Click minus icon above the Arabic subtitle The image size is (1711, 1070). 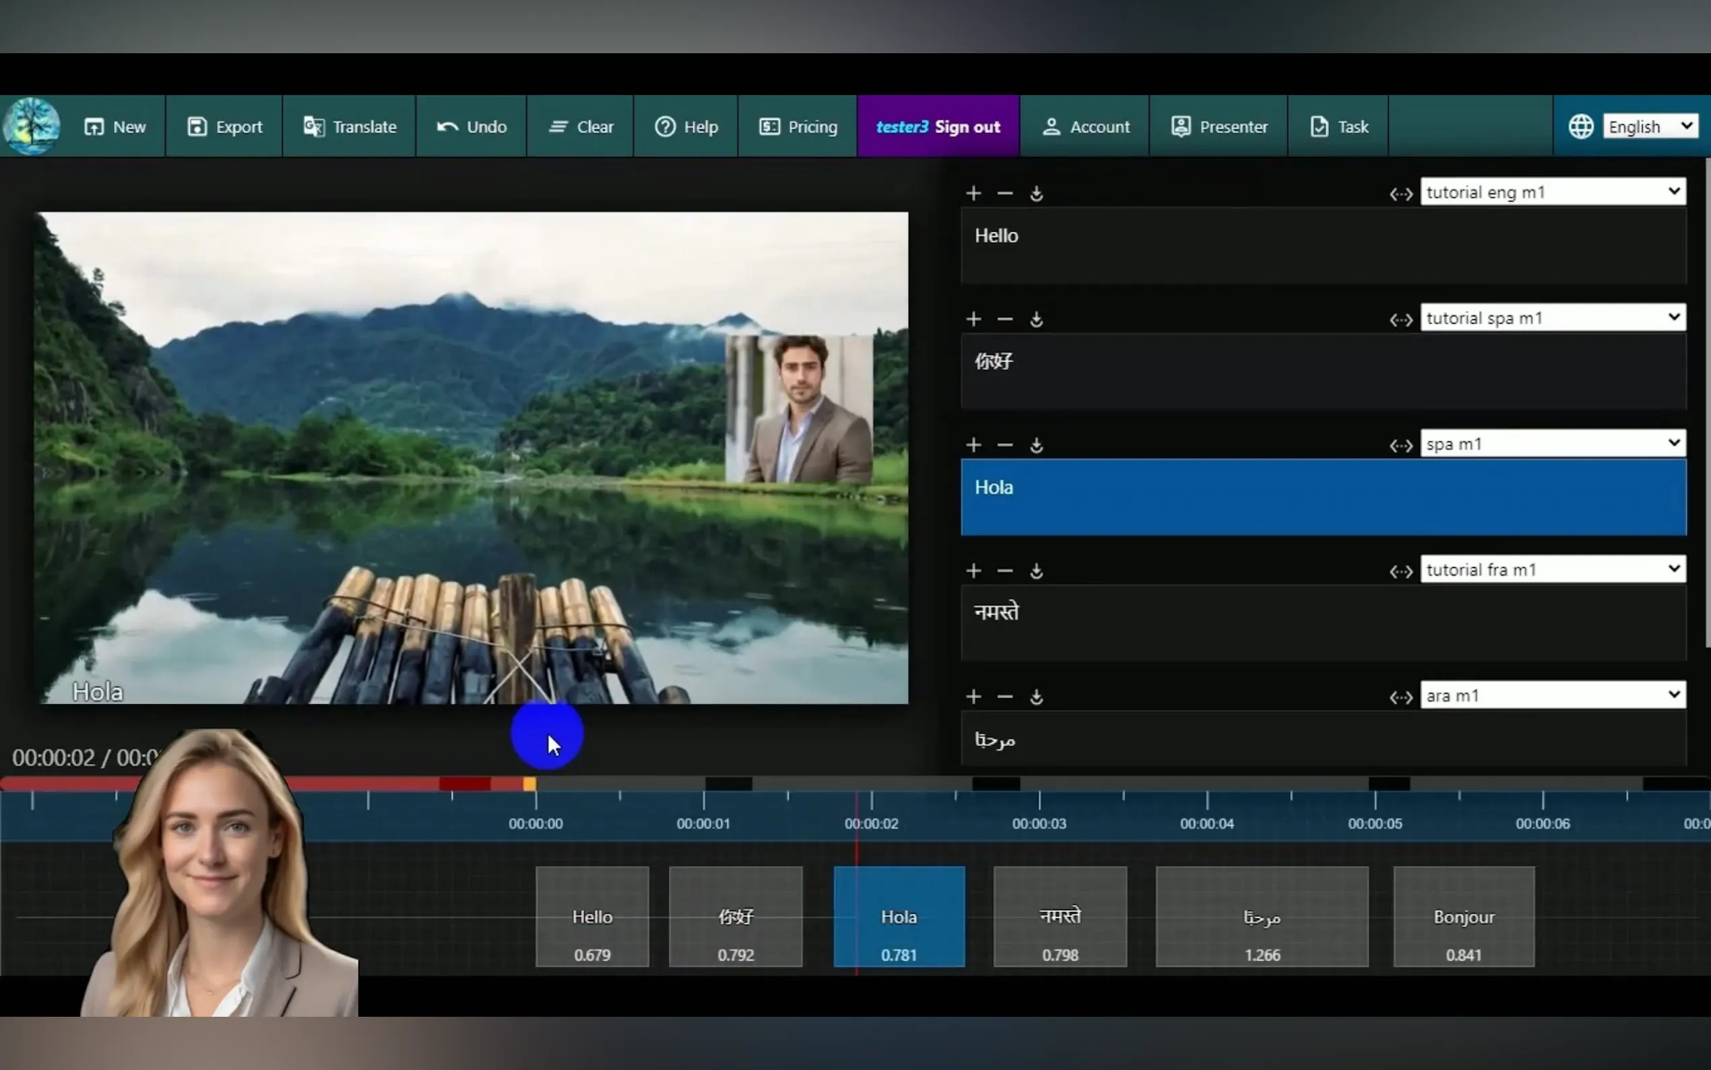pos(1004,697)
